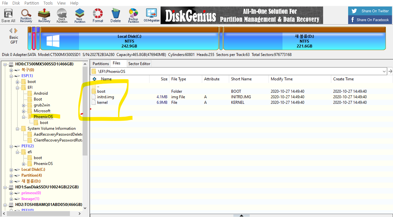393x217 pixels.
Task: Open the DiskGenius banner ad
Action: 242,15
